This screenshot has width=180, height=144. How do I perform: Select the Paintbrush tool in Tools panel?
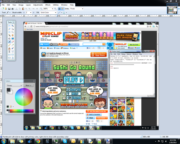click(x=9, y=42)
